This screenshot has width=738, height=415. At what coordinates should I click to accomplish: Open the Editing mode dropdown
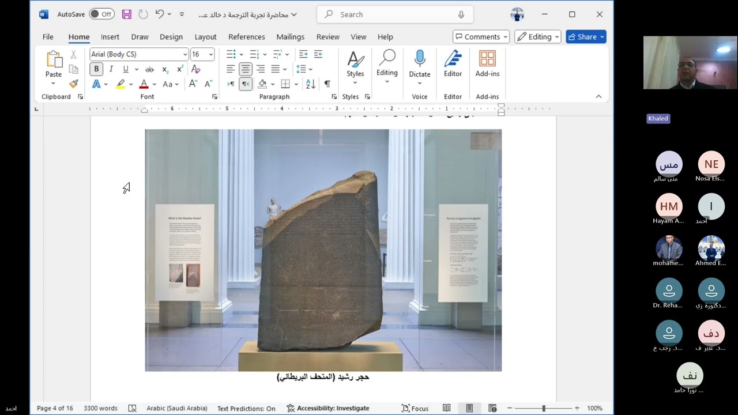click(538, 37)
